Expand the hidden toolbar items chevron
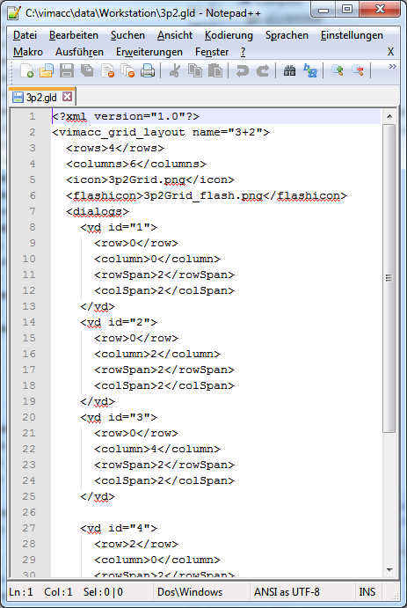 coord(392,67)
